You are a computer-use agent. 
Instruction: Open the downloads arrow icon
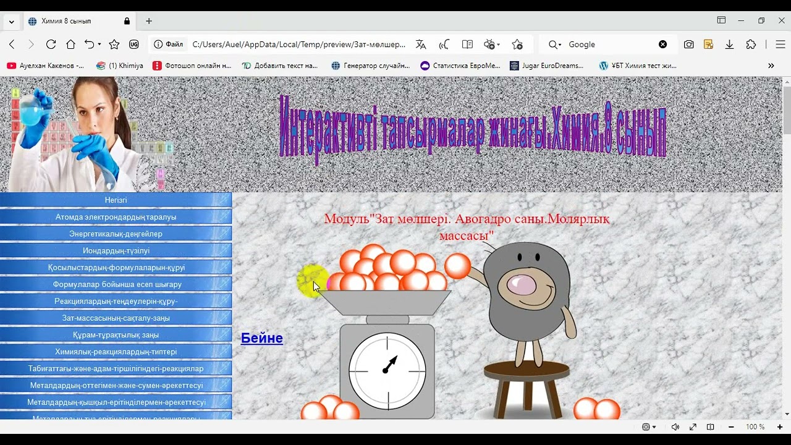729,44
